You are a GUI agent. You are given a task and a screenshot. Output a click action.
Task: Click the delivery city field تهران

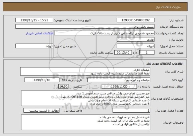coord(34,46)
